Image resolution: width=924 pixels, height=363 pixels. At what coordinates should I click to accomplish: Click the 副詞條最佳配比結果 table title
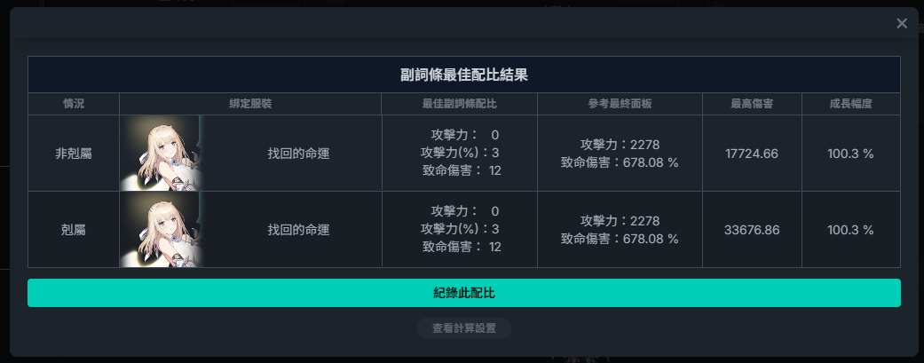pos(463,75)
